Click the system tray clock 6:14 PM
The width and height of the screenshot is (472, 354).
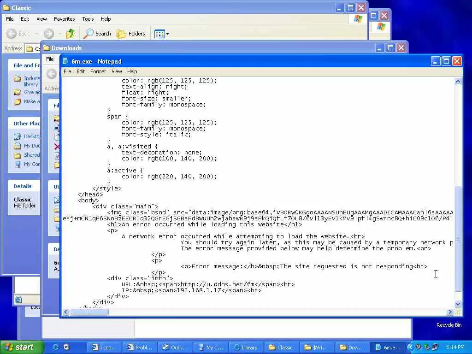(455, 347)
